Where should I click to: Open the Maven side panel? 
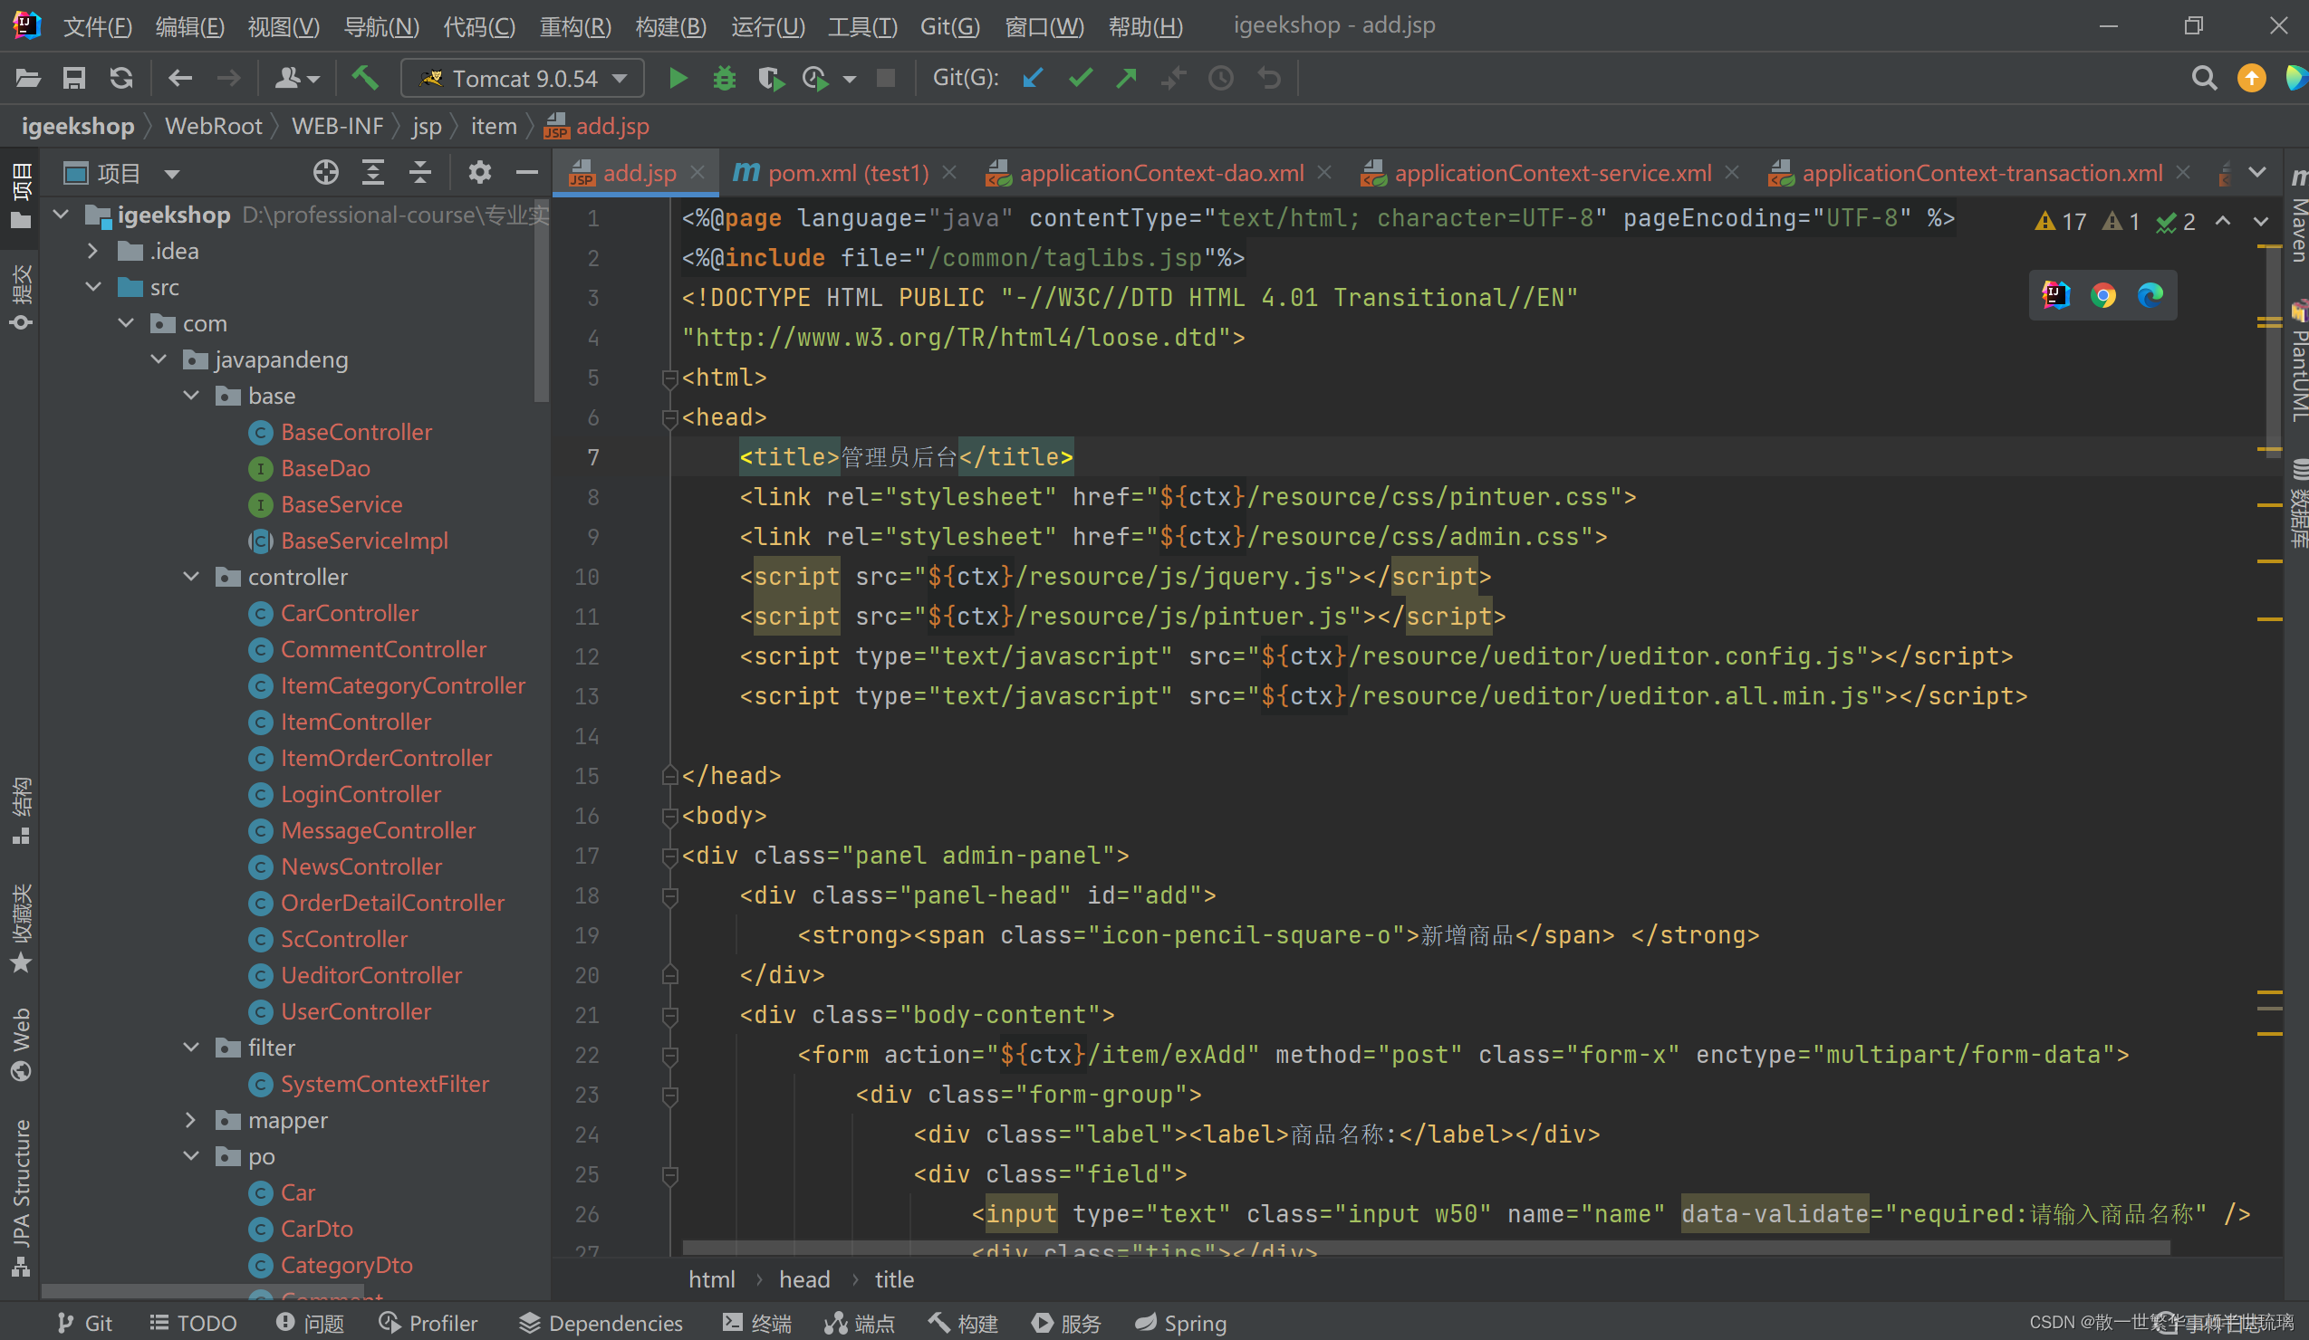[x=2298, y=217]
